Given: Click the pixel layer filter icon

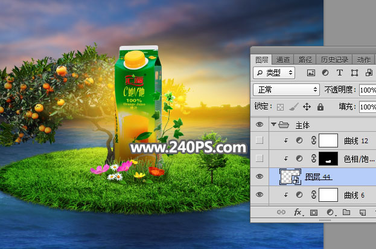Looking at the screenshot, I should point(311,73).
